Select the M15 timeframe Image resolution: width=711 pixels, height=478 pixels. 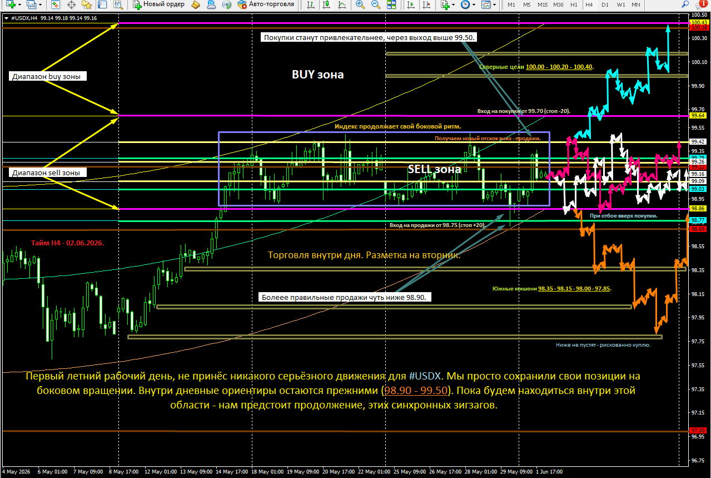[x=543, y=4]
